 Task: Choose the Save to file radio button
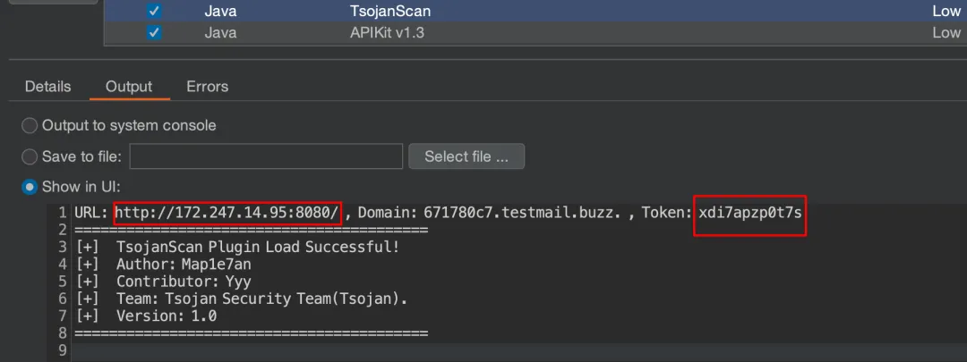pos(30,156)
